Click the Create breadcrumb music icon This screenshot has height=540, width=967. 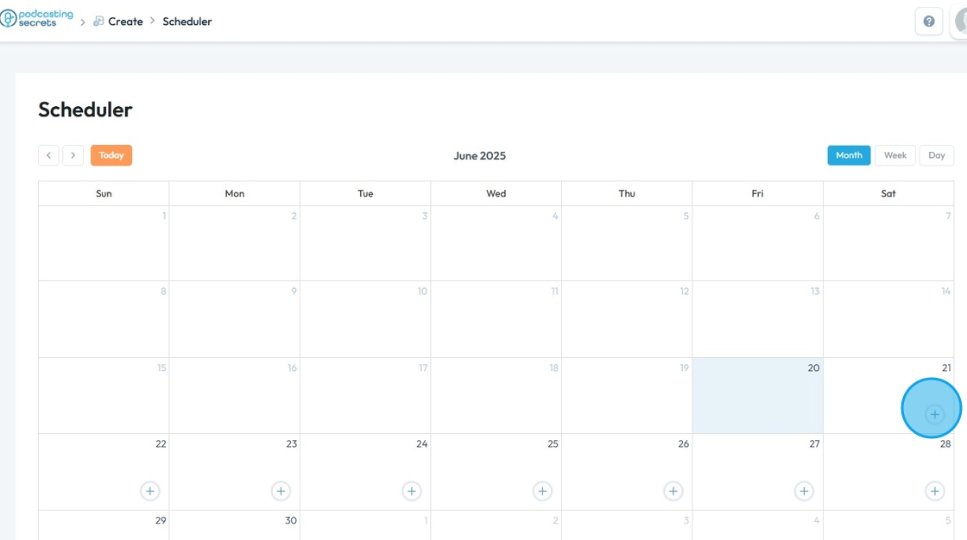pos(98,22)
